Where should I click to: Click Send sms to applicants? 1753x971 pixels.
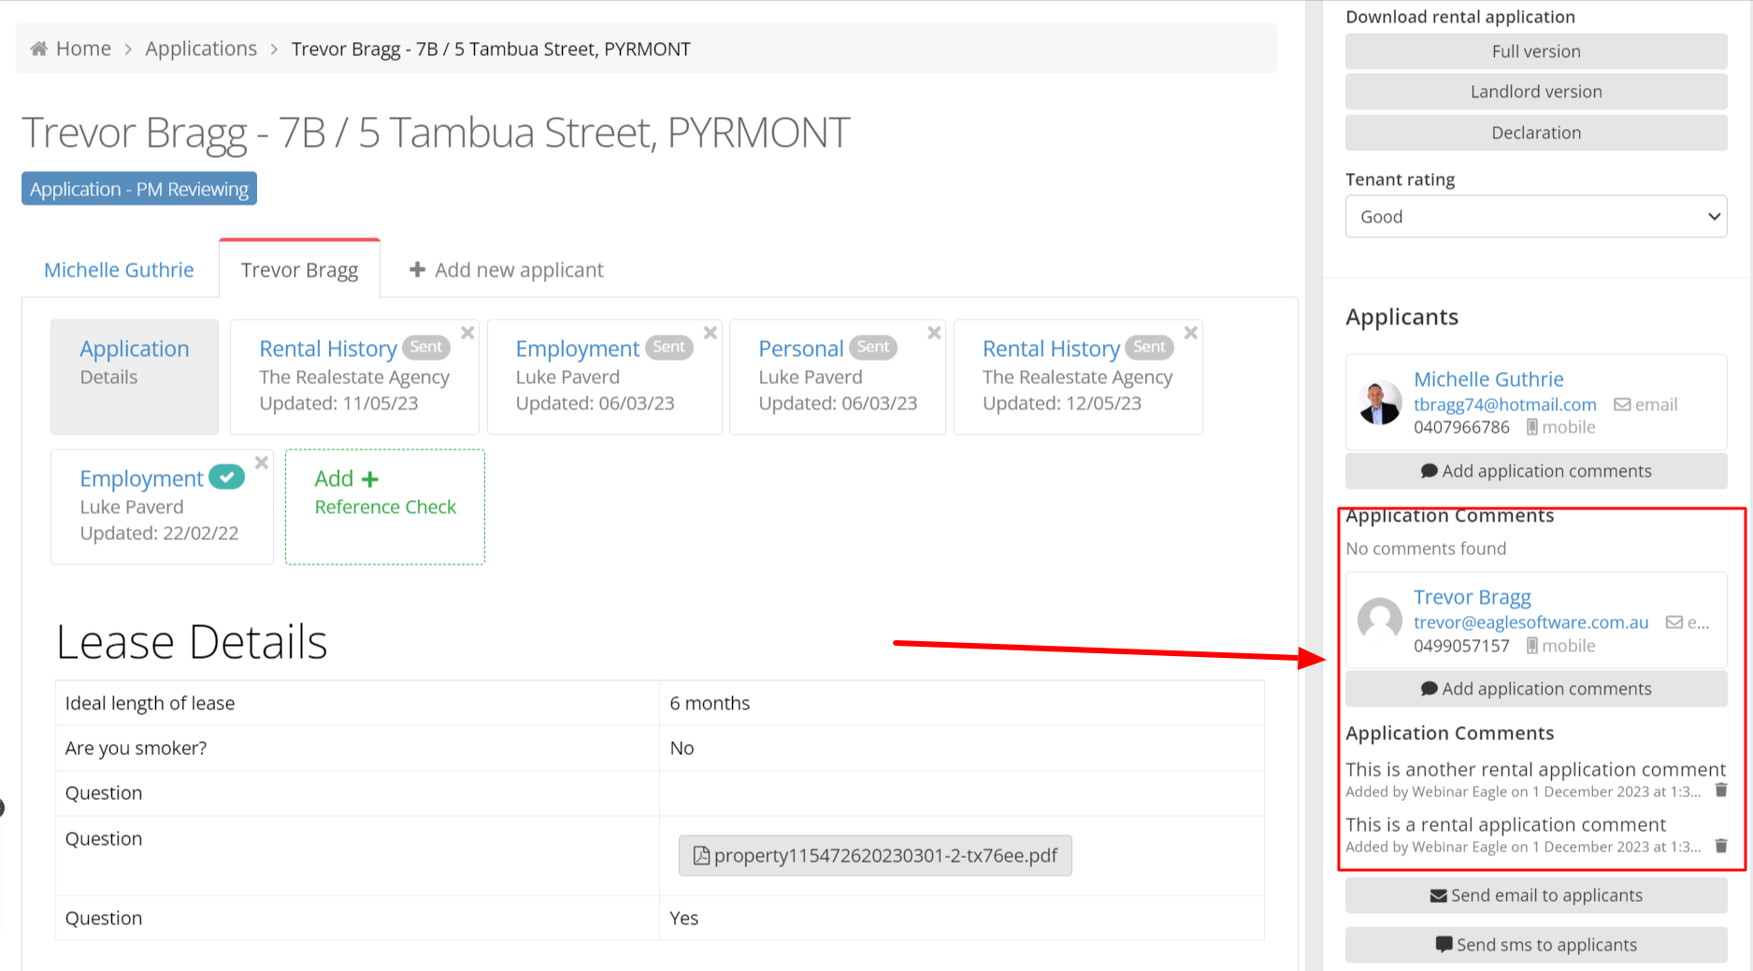click(1535, 945)
